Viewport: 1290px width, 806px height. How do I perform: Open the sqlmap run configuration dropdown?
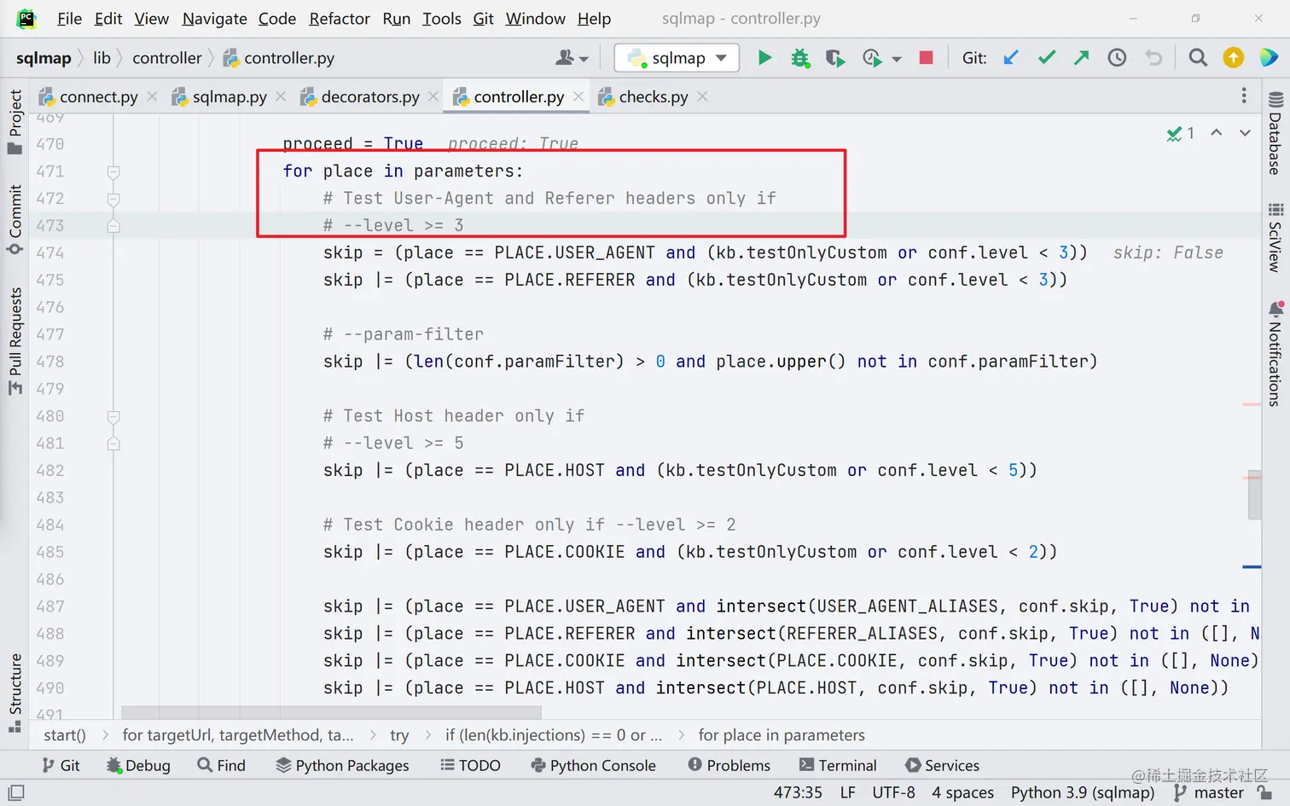[x=677, y=58]
